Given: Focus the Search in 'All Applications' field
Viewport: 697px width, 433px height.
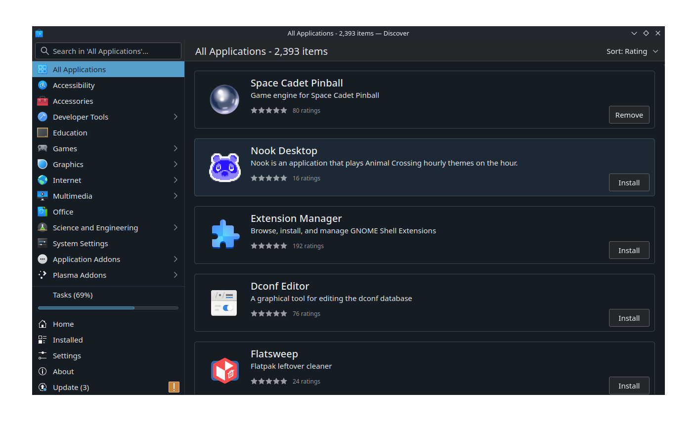Looking at the screenshot, I should pyautogui.click(x=108, y=51).
